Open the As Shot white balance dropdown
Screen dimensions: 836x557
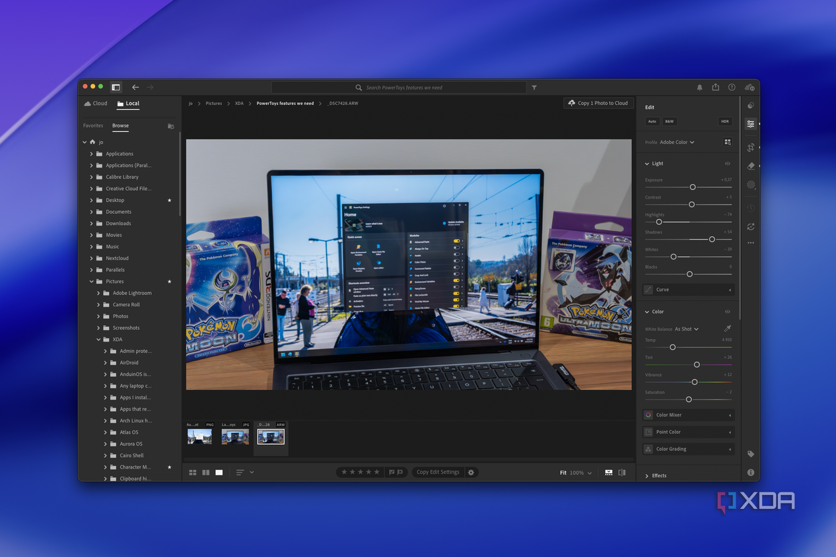tap(687, 329)
